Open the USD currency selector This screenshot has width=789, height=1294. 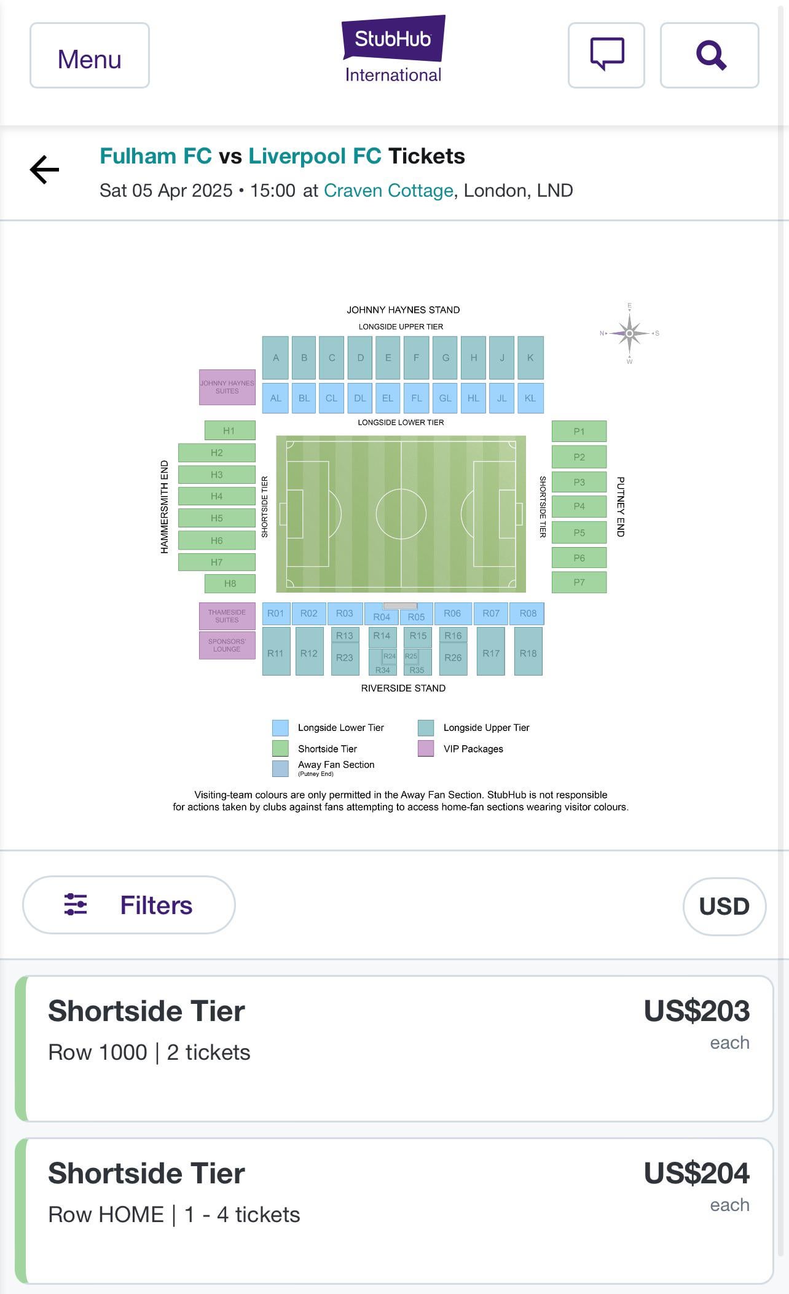click(x=724, y=904)
